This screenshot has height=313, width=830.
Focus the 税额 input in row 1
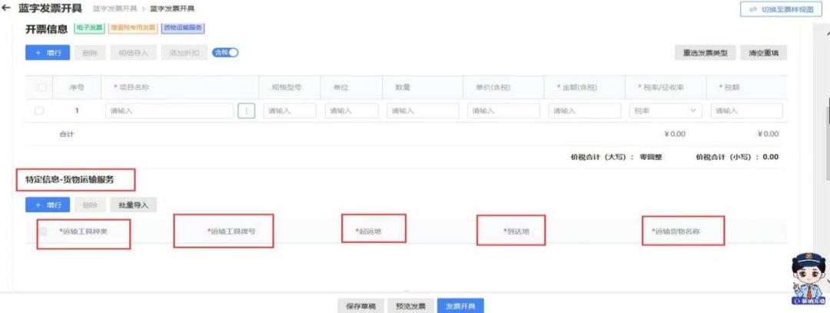tap(746, 111)
